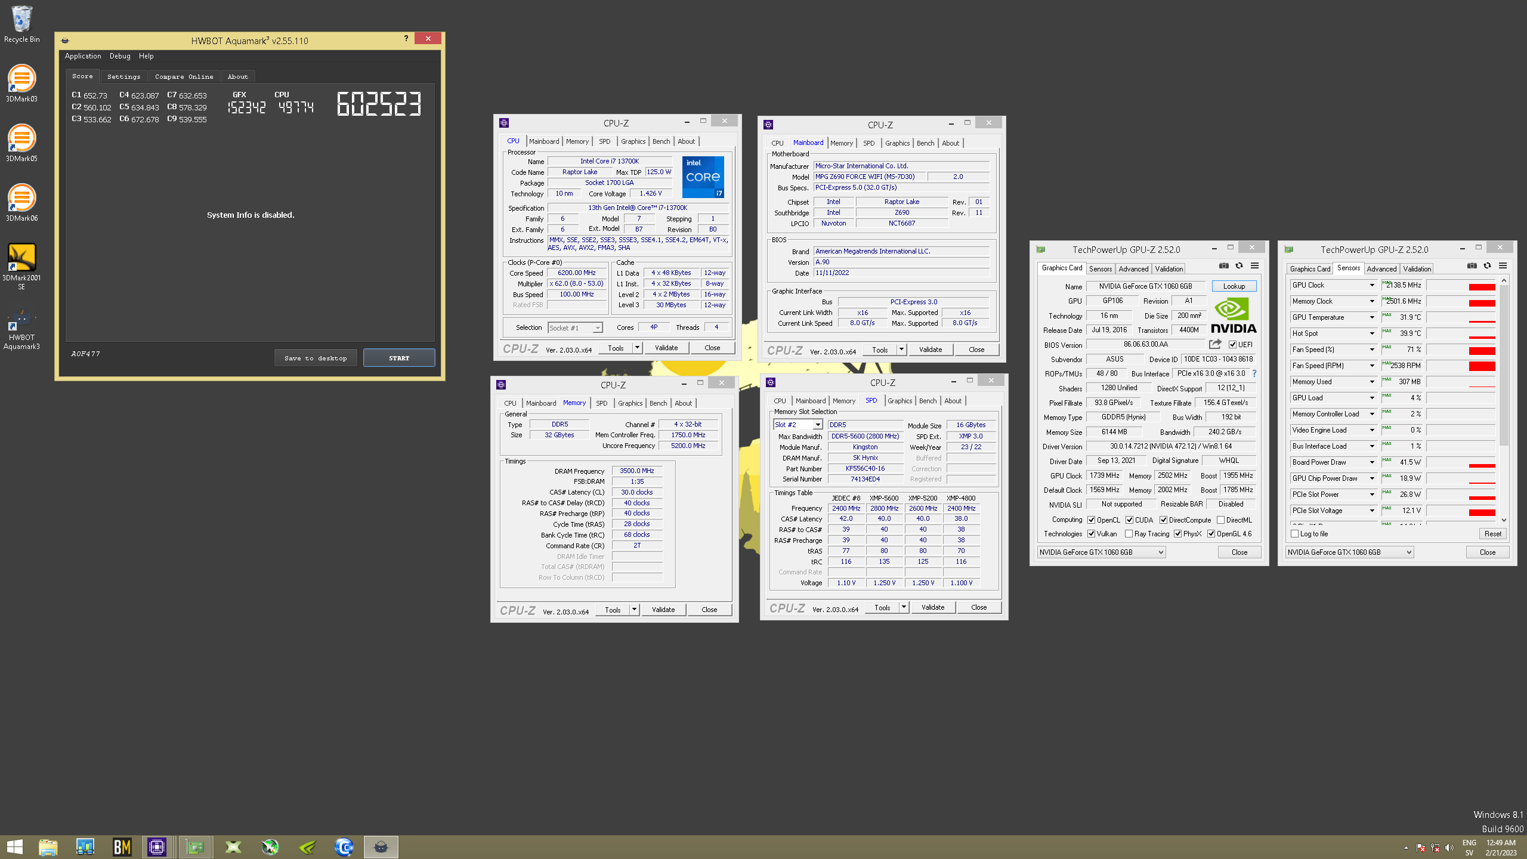Open the NVIDIA icon on the taskbar
Image resolution: width=1527 pixels, height=859 pixels.
click(x=307, y=846)
